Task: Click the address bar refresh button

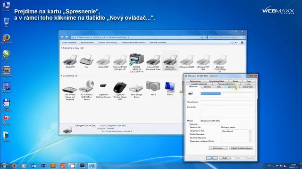Action: [204, 37]
